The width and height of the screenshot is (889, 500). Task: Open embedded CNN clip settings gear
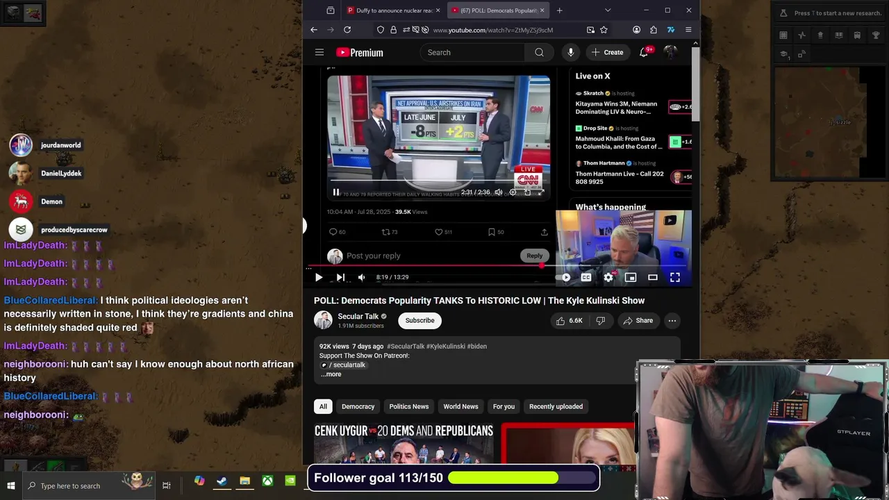point(513,192)
